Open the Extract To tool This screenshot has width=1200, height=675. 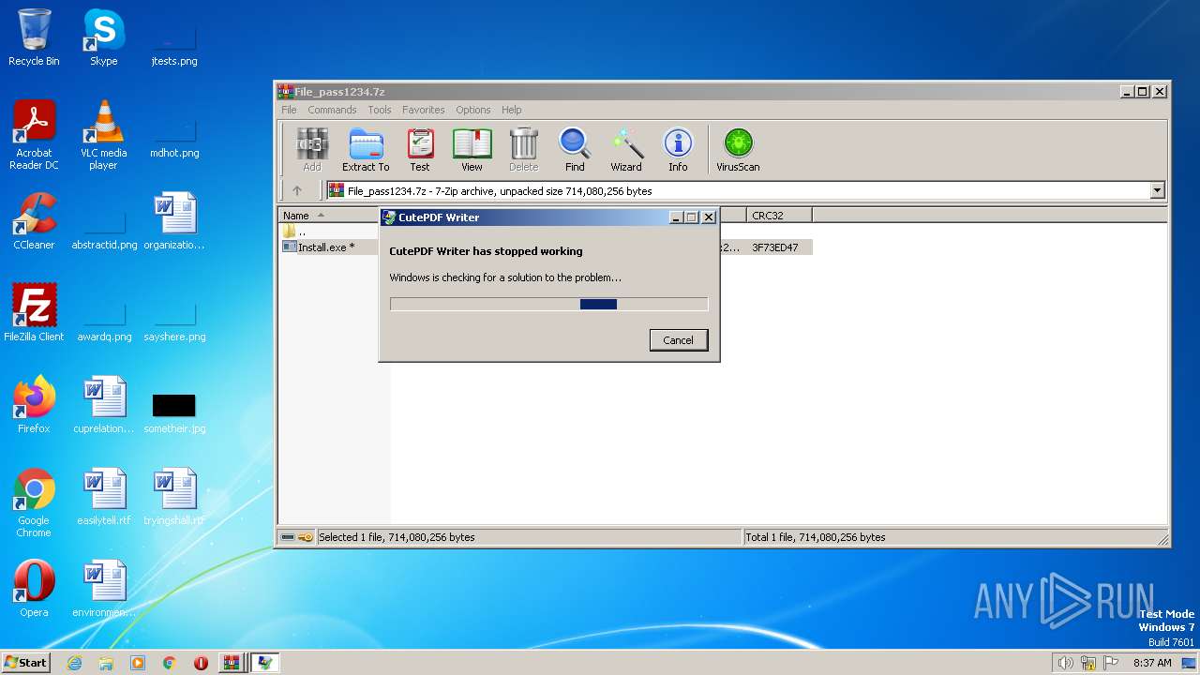coord(366,150)
